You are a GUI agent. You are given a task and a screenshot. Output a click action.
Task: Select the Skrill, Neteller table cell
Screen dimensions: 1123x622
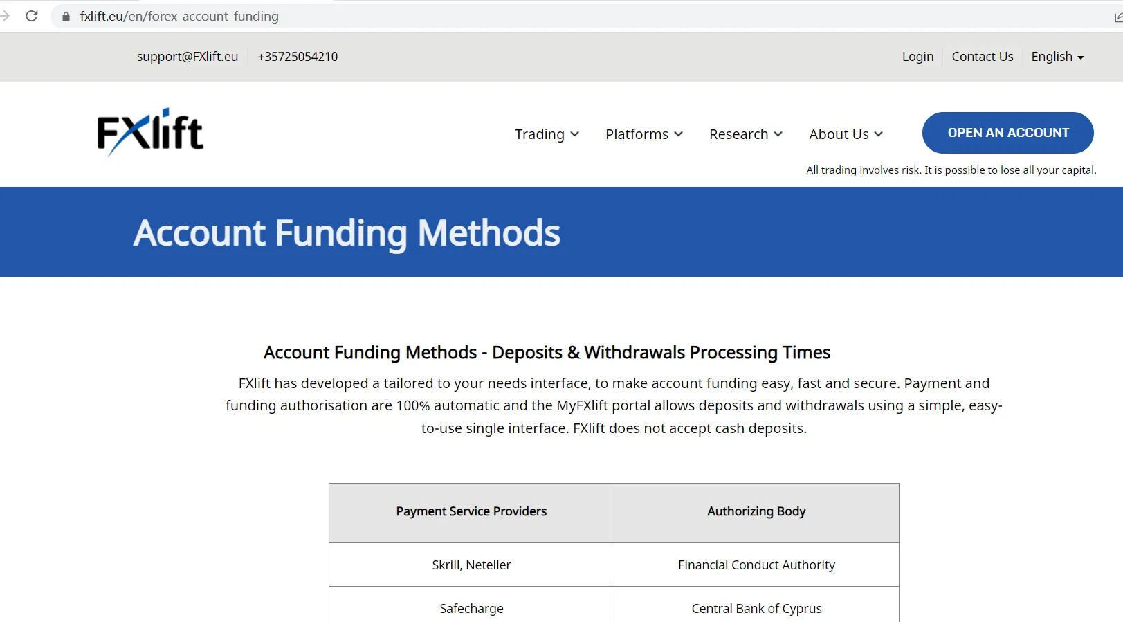pos(471,565)
